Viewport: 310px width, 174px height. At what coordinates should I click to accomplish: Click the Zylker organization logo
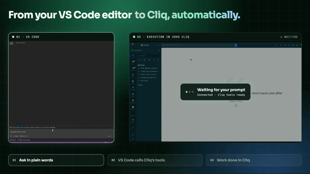(x=145, y=45)
